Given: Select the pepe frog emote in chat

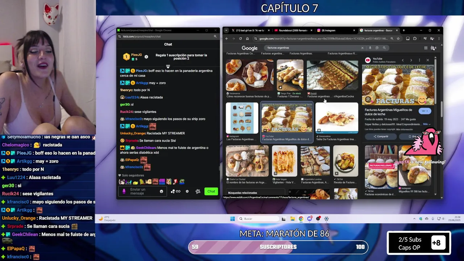Looking at the screenshot, I should coord(182,182).
